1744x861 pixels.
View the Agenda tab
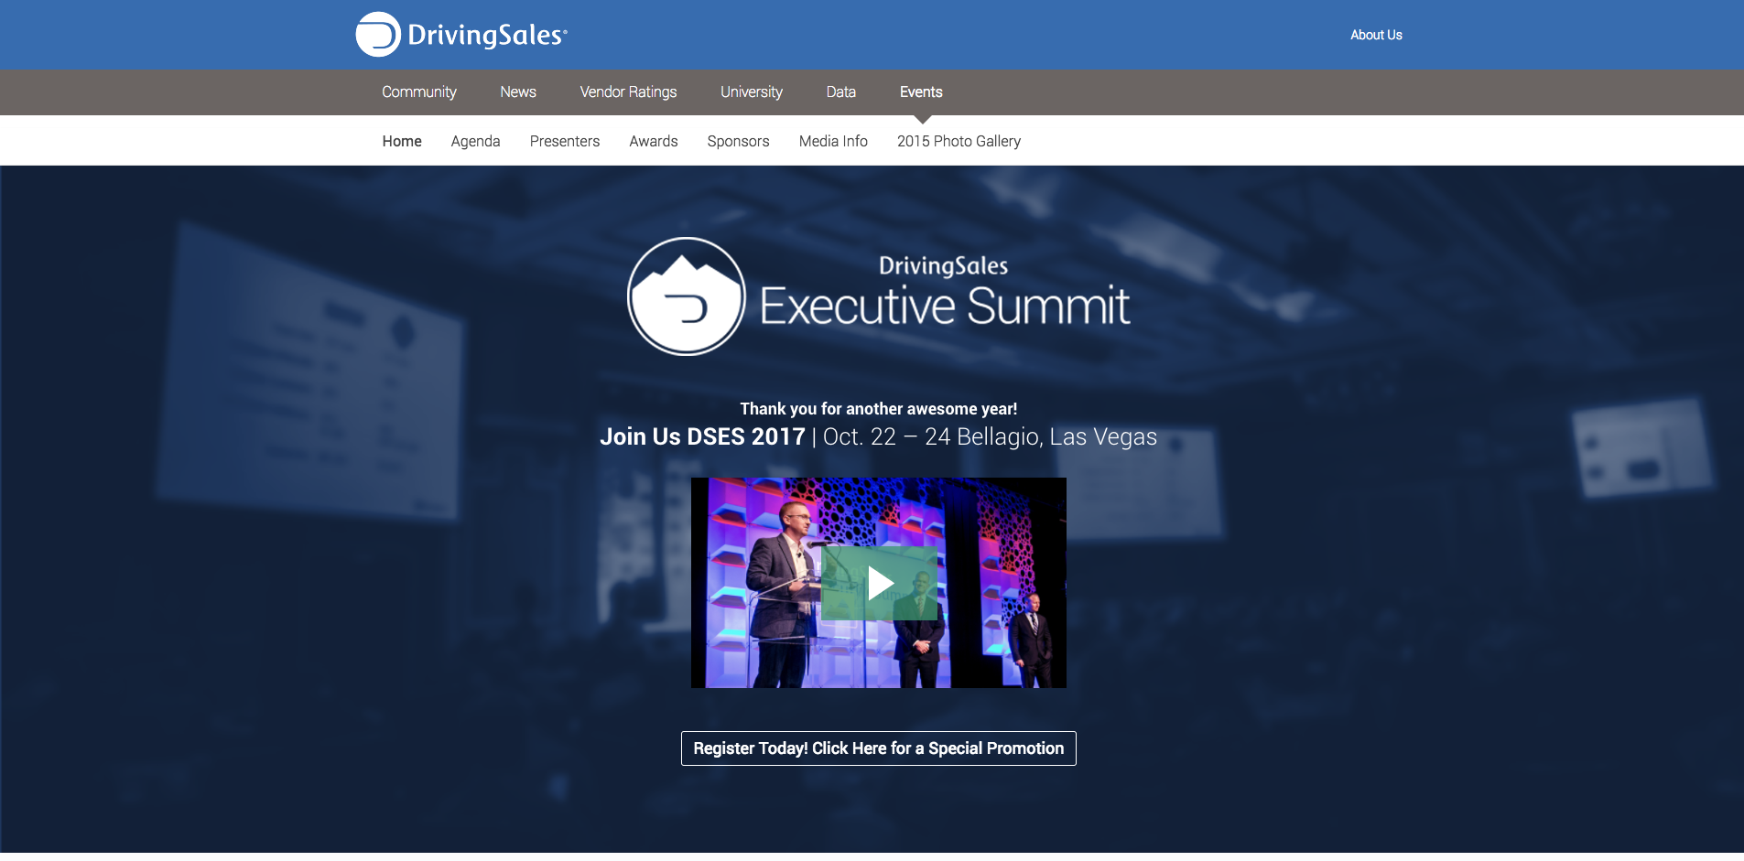[x=475, y=141]
